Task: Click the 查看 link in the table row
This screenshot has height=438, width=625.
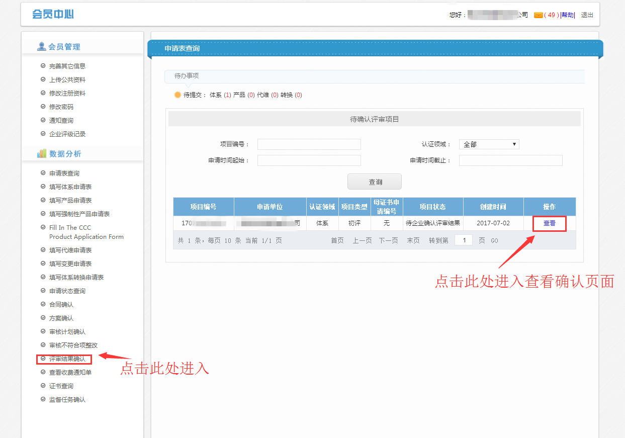Action: [x=549, y=223]
